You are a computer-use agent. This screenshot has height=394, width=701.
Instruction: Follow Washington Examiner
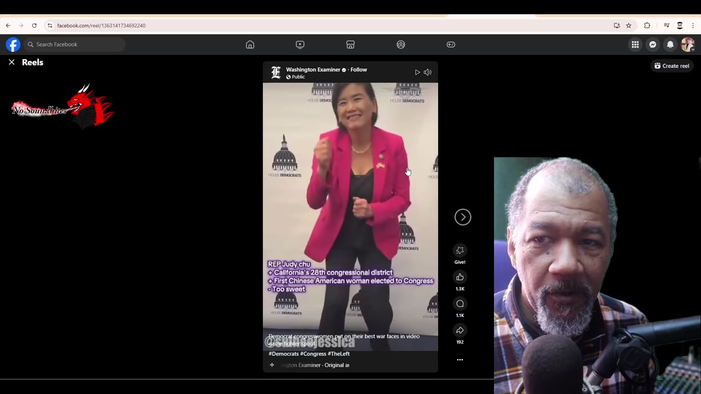359,69
